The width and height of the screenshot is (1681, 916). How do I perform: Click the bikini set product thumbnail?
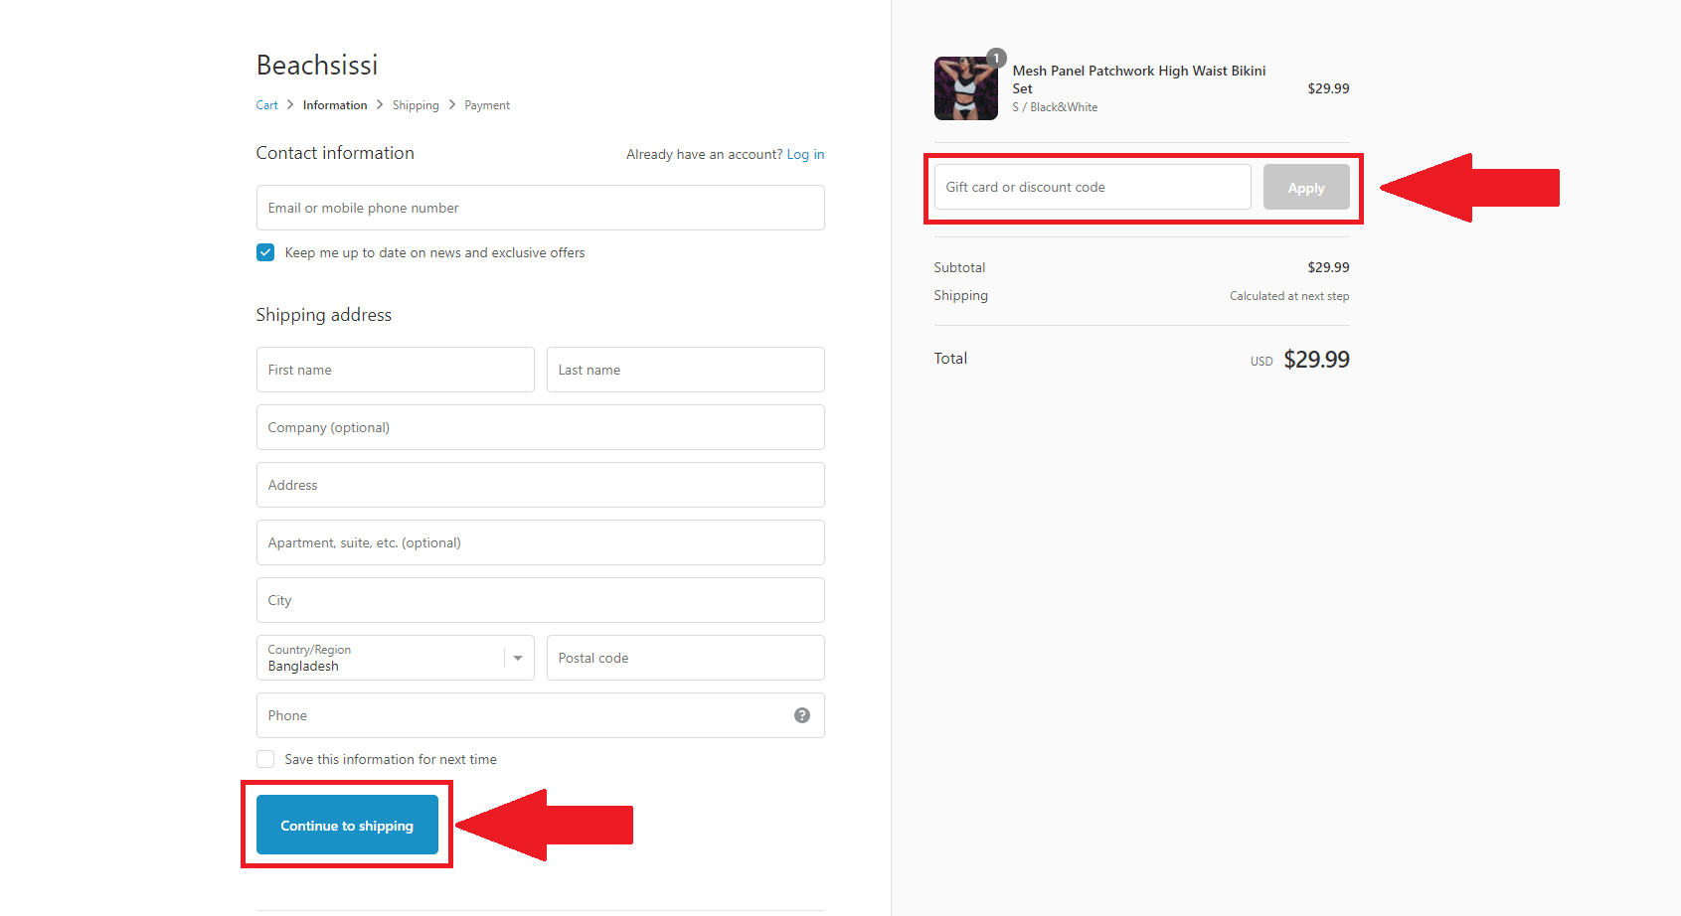point(965,88)
